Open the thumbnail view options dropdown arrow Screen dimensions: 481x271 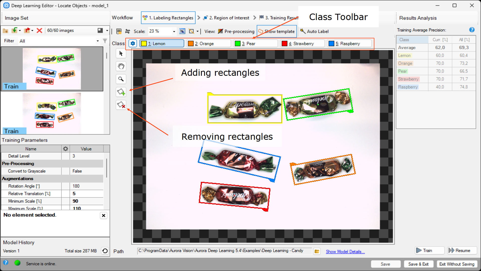click(107, 31)
